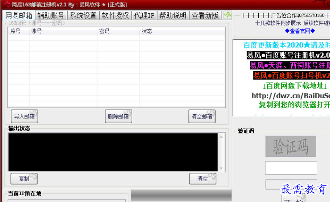Click the 易风●百度账号注册机v2.0 ad banner
Viewport: 330px width, 202px height.
click(x=288, y=55)
